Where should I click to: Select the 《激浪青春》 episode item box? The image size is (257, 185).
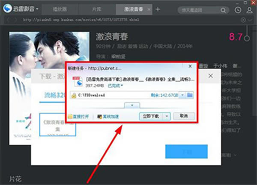[x=58, y=124]
